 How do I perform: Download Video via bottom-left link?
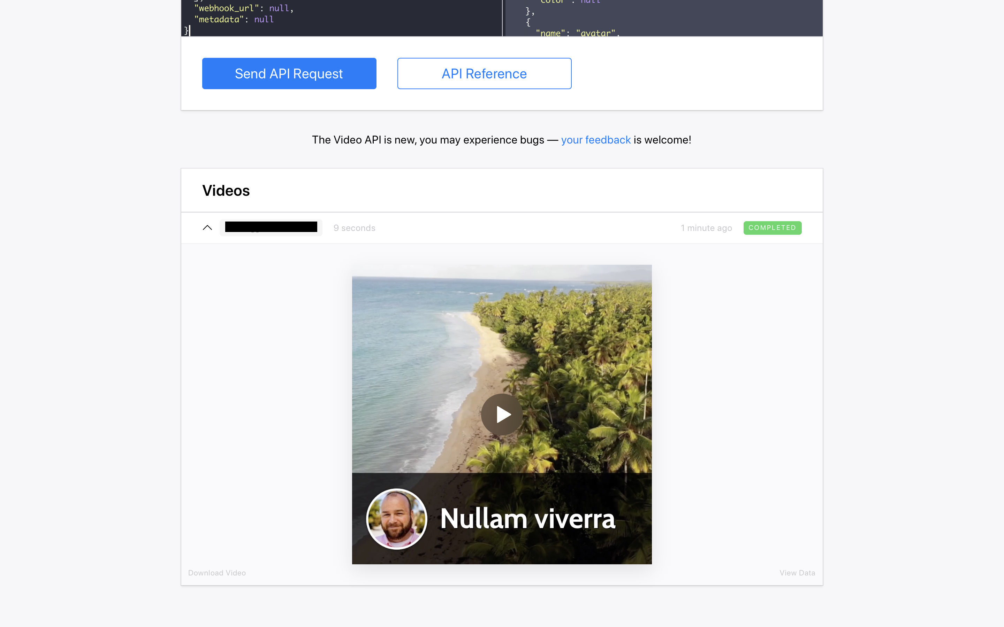click(x=216, y=573)
